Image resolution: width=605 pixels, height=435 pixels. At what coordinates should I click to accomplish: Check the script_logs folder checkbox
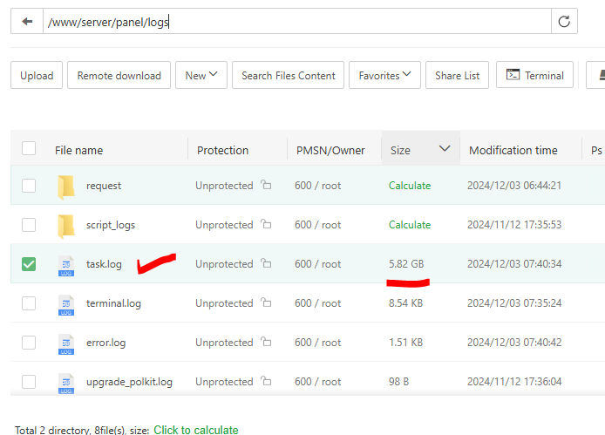pyautogui.click(x=29, y=225)
